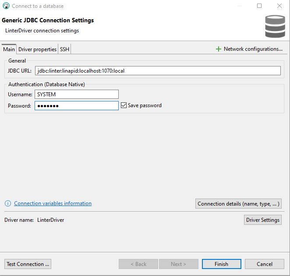
Task: Select the Password input field
Action: click(77, 106)
